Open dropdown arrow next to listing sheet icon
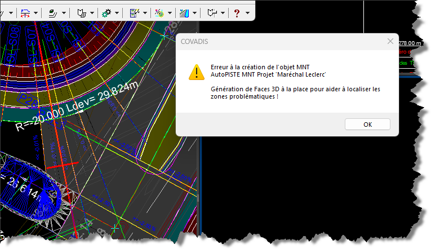 (x=92, y=13)
